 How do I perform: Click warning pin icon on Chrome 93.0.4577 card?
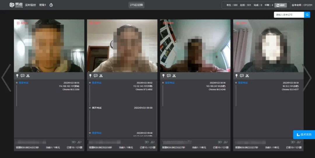coord(237,76)
